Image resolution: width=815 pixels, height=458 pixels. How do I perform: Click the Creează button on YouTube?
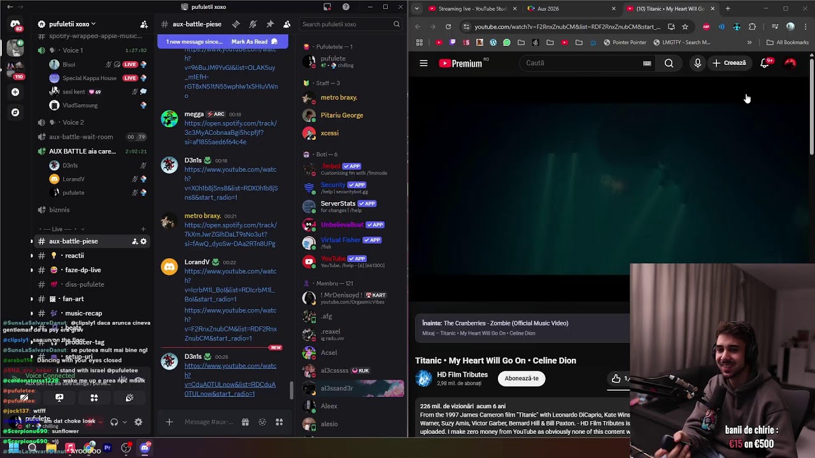729,63
